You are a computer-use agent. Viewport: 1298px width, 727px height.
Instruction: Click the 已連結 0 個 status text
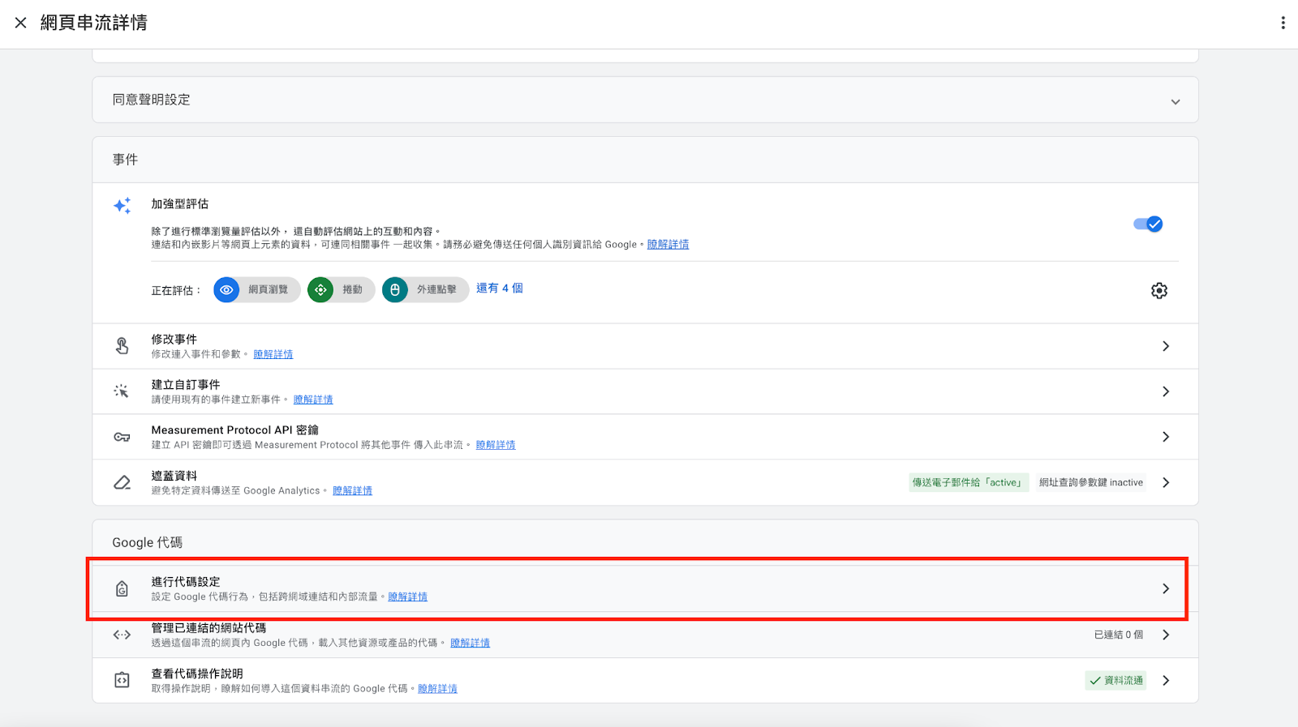click(1119, 635)
